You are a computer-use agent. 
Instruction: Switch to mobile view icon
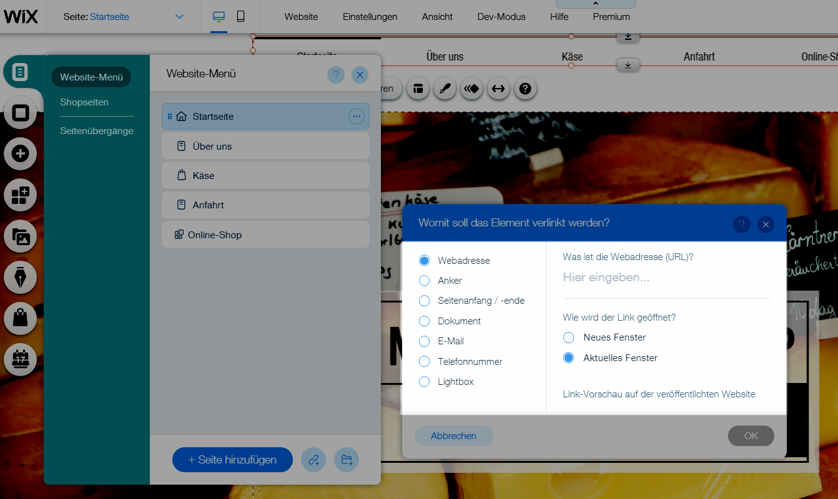[x=240, y=17]
